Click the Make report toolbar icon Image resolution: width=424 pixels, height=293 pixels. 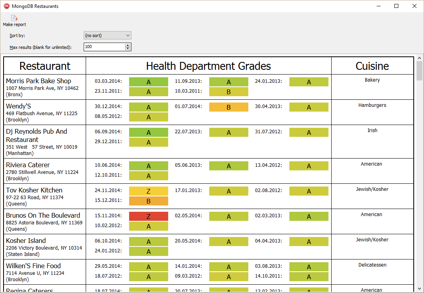point(15,18)
